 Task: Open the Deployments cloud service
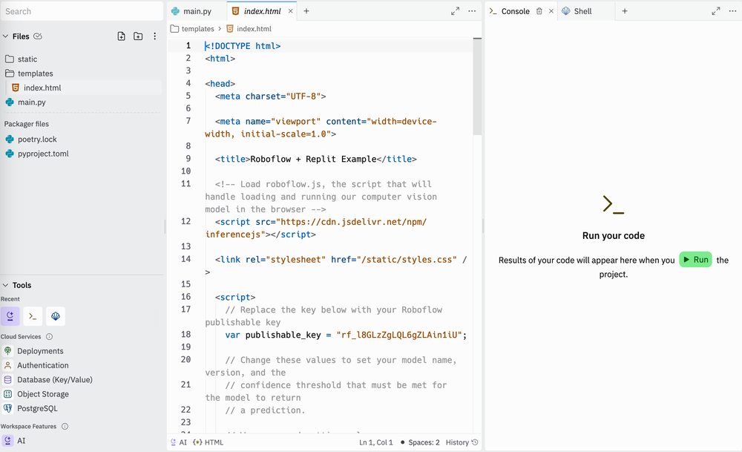(39, 350)
